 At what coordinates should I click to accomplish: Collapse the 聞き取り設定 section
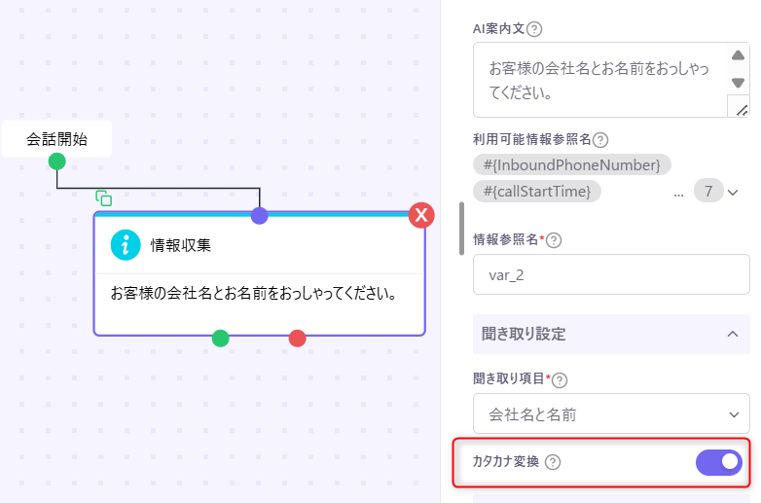tap(732, 334)
